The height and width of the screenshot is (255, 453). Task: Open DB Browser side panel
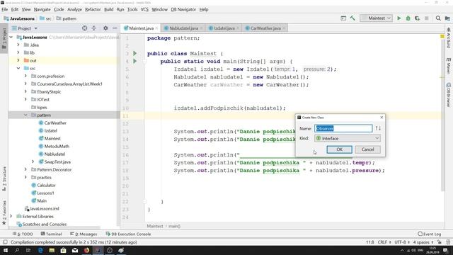(448, 95)
